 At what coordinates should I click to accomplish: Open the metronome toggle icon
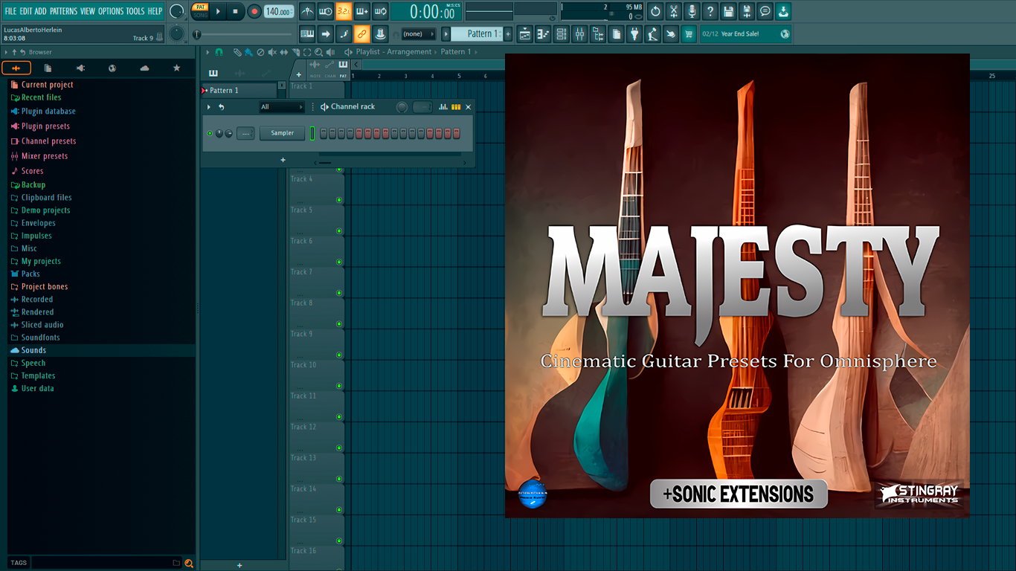coord(307,11)
